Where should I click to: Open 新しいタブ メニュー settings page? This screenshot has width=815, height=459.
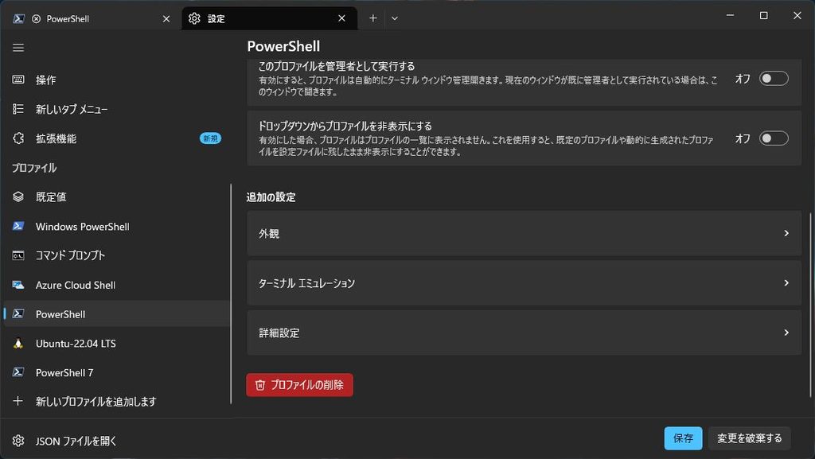116,108
